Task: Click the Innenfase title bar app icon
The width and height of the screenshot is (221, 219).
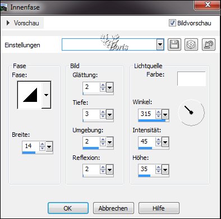Action: click(x=4, y=7)
